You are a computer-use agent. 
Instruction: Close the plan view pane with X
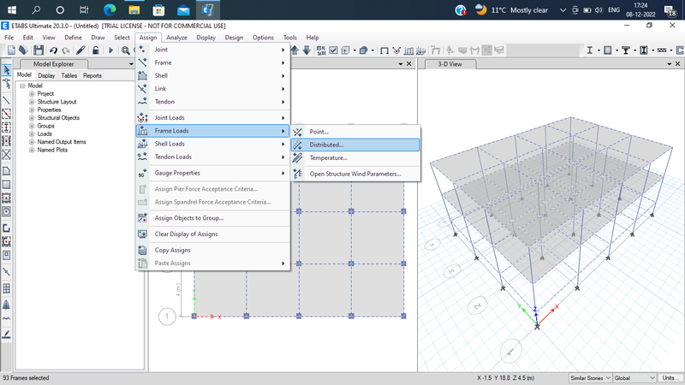point(409,63)
